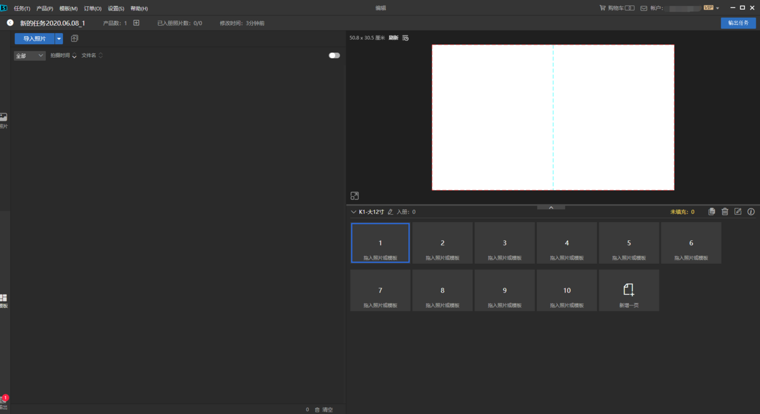The width and height of the screenshot is (760, 414).
Task: Select page 5 thumbnail
Action: click(629, 243)
